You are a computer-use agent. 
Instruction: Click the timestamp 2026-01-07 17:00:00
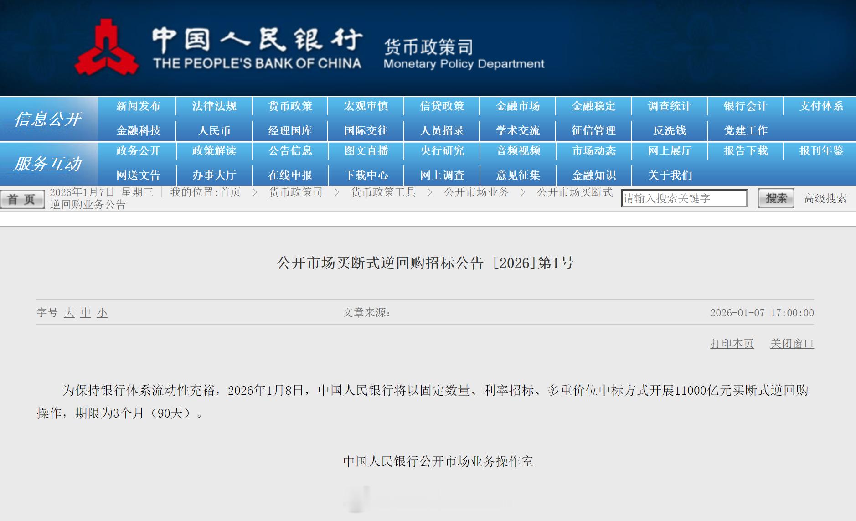click(x=762, y=313)
